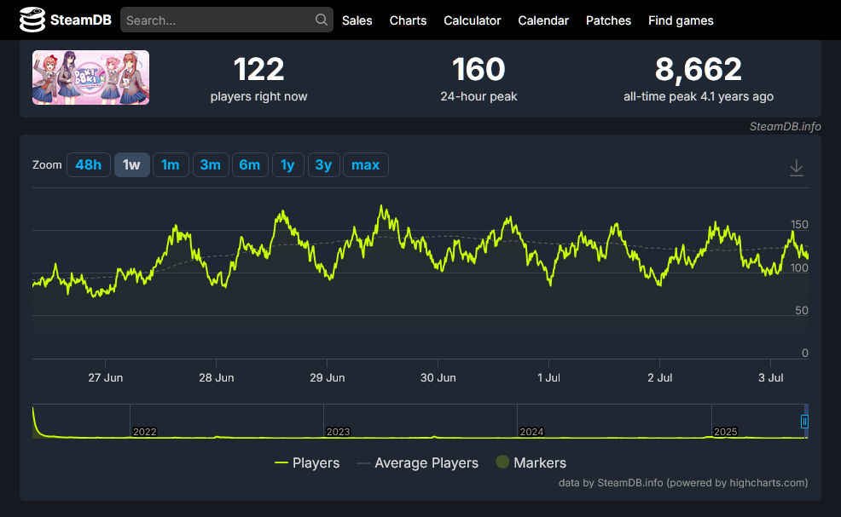Select 1y zoom range

(288, 165)
